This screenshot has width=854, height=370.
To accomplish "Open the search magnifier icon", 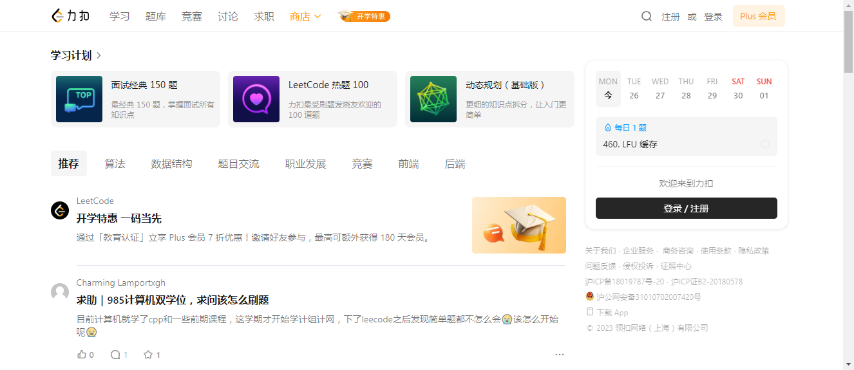I will [647, 16].
